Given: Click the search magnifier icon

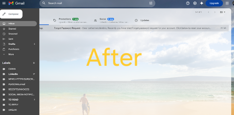Looking at the screenshot, I should click(44, 3).
